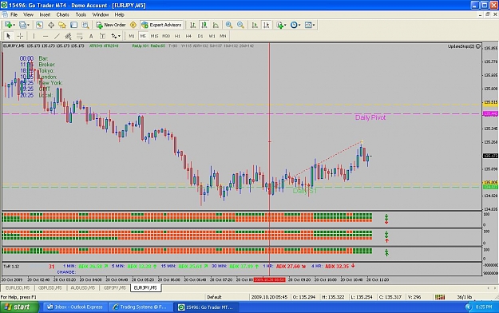Screen dimensions: 499x313
Task: Select the horizontal line drawing tool
Action: click(x=46, y=36)
